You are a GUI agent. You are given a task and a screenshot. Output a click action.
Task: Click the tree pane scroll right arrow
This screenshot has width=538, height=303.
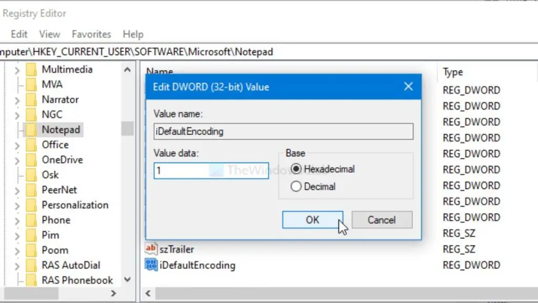pyautogui.click(x=113, y=294)
